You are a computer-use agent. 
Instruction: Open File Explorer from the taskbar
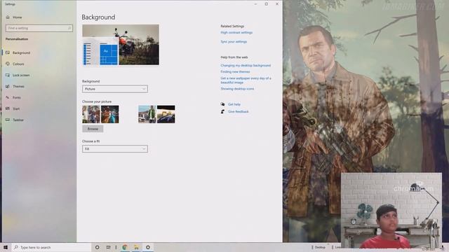[x=136, y=247]
